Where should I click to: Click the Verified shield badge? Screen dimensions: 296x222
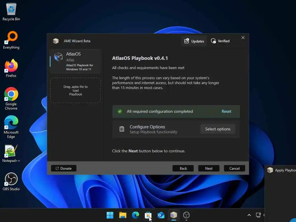tap(220, 41)
